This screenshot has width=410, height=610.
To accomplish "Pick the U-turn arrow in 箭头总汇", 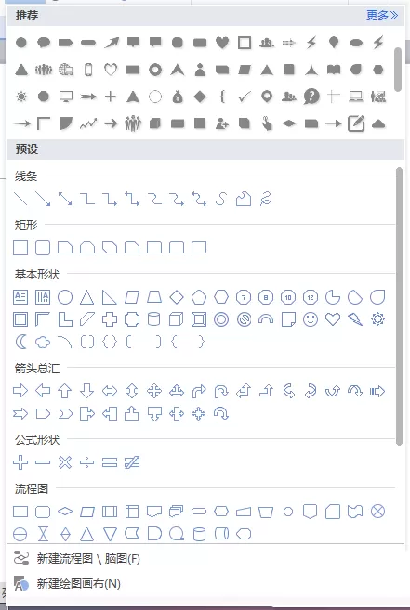I will pos(221,391).
